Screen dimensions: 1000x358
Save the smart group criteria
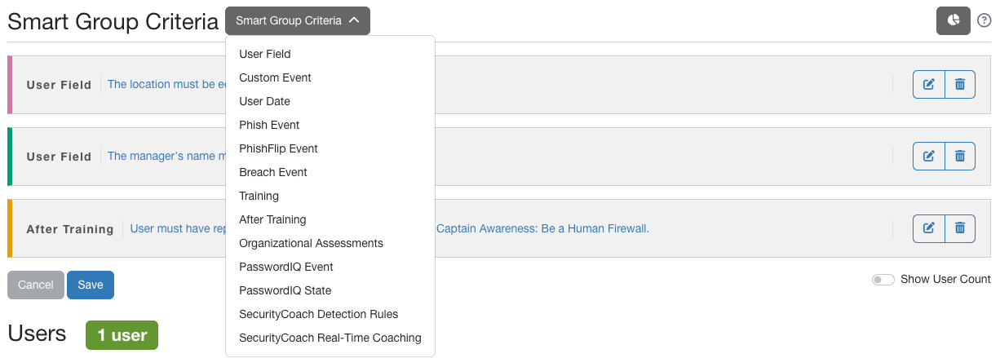pos(91,285)
